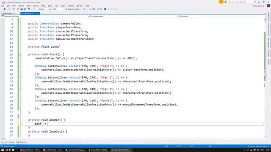Click the Attach to Unity button
This screenshot has width=271, height=152.
(x=73, y=9)
